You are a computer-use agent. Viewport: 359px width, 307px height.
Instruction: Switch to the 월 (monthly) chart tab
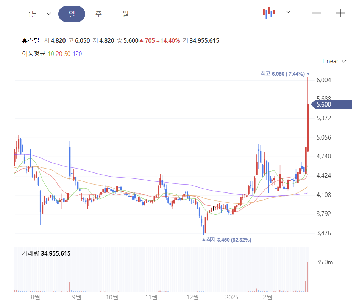point(125,14)
